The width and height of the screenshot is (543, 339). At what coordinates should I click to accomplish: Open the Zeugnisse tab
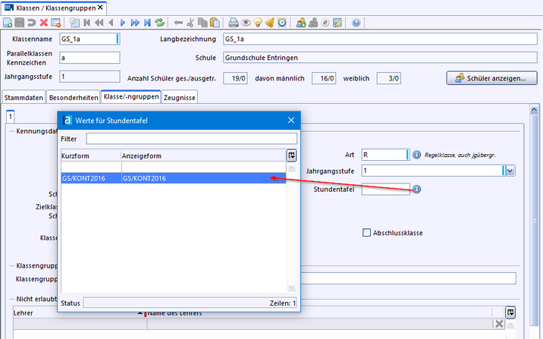tap(180, 97)
